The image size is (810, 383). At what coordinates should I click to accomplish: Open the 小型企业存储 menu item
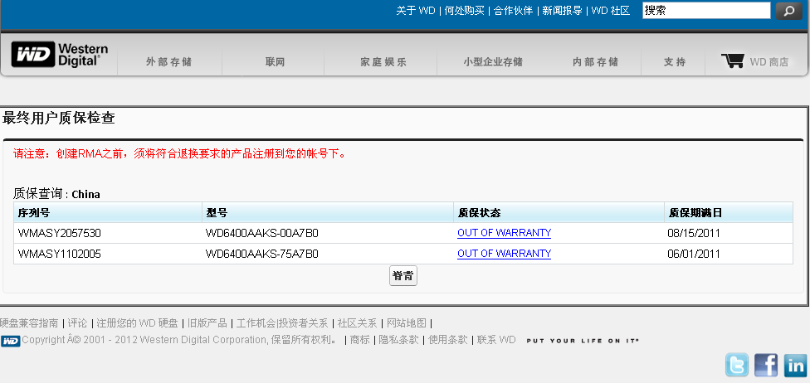(x=493, y=62)
